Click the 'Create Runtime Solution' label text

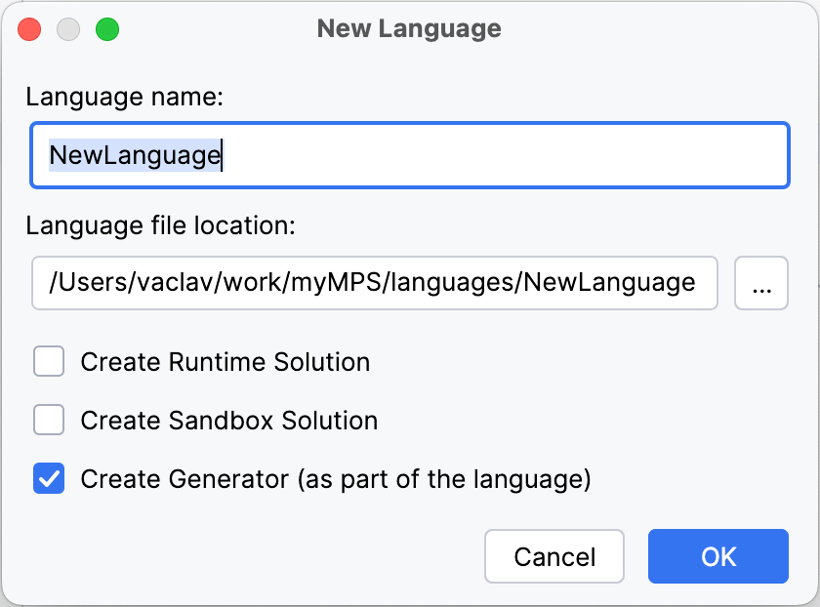[225, 362]
